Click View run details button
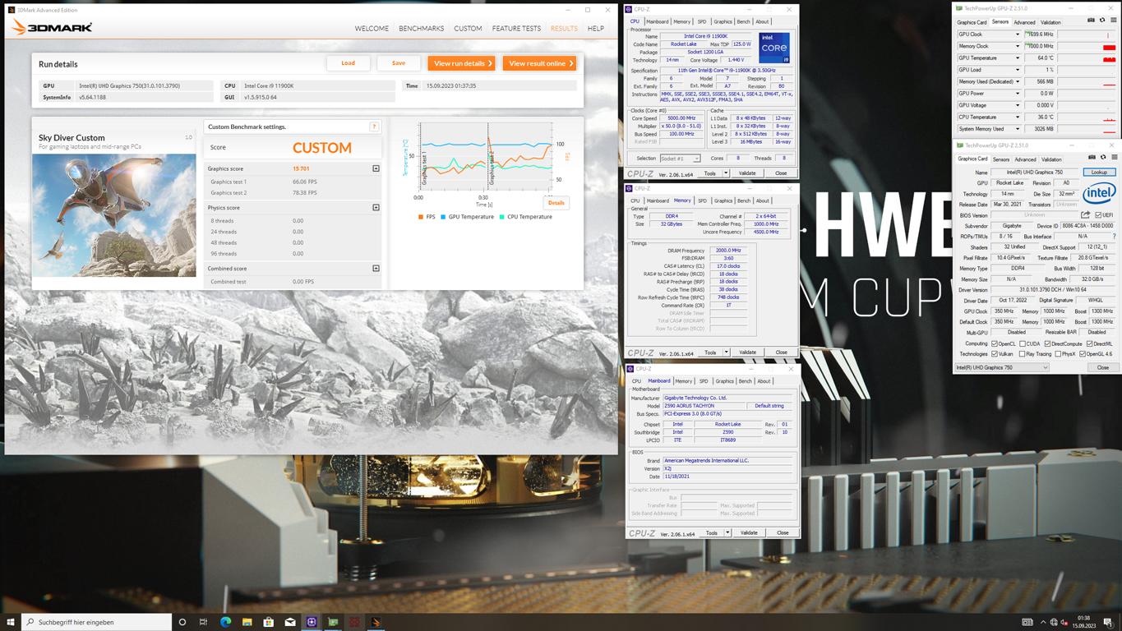Screen dimensions: 1122x631 (x=461, y=63)
